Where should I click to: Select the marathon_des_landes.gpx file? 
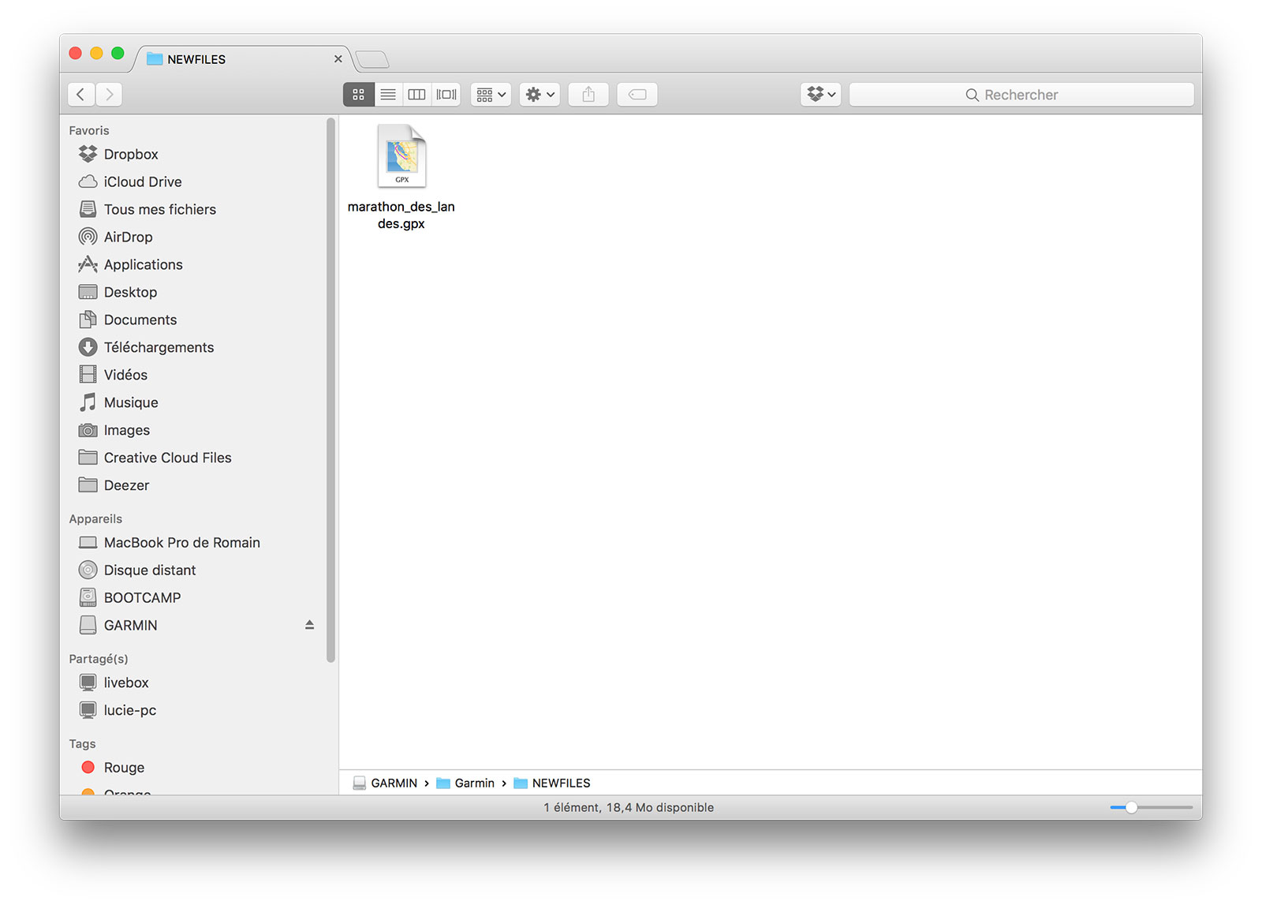click(x=401, y=158)
